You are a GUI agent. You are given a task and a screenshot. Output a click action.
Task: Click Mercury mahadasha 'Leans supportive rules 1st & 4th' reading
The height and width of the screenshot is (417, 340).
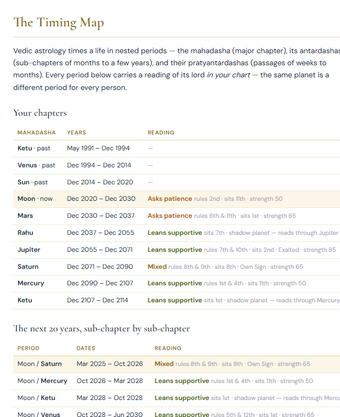[226, 283]
